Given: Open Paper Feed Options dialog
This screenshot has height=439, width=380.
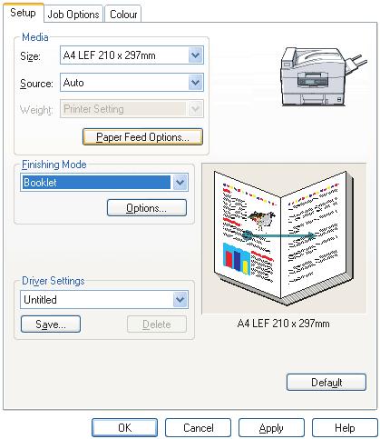Looking at the screenshot, I should 142,137.
